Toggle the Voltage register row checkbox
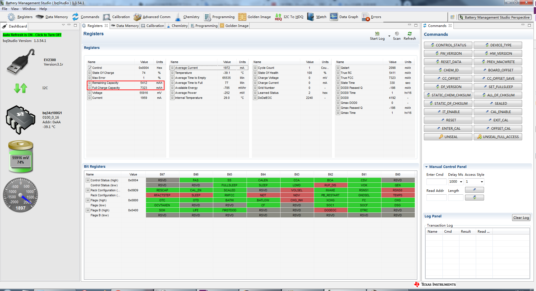536x291 pixels. pyautogui.click(x=90, y=93)
